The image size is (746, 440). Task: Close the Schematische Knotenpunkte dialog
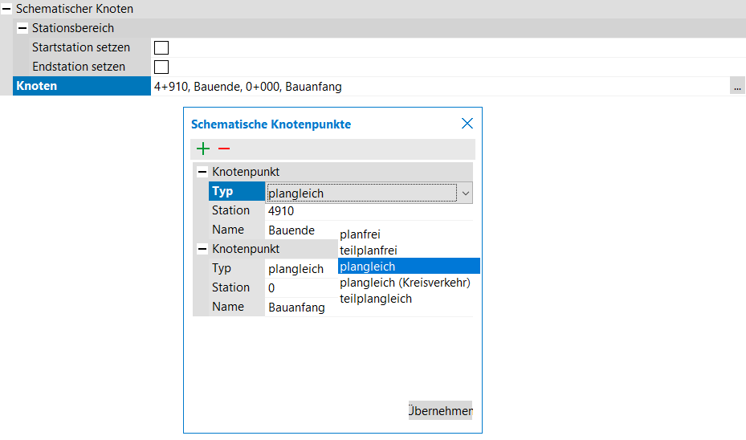point(467,124)
